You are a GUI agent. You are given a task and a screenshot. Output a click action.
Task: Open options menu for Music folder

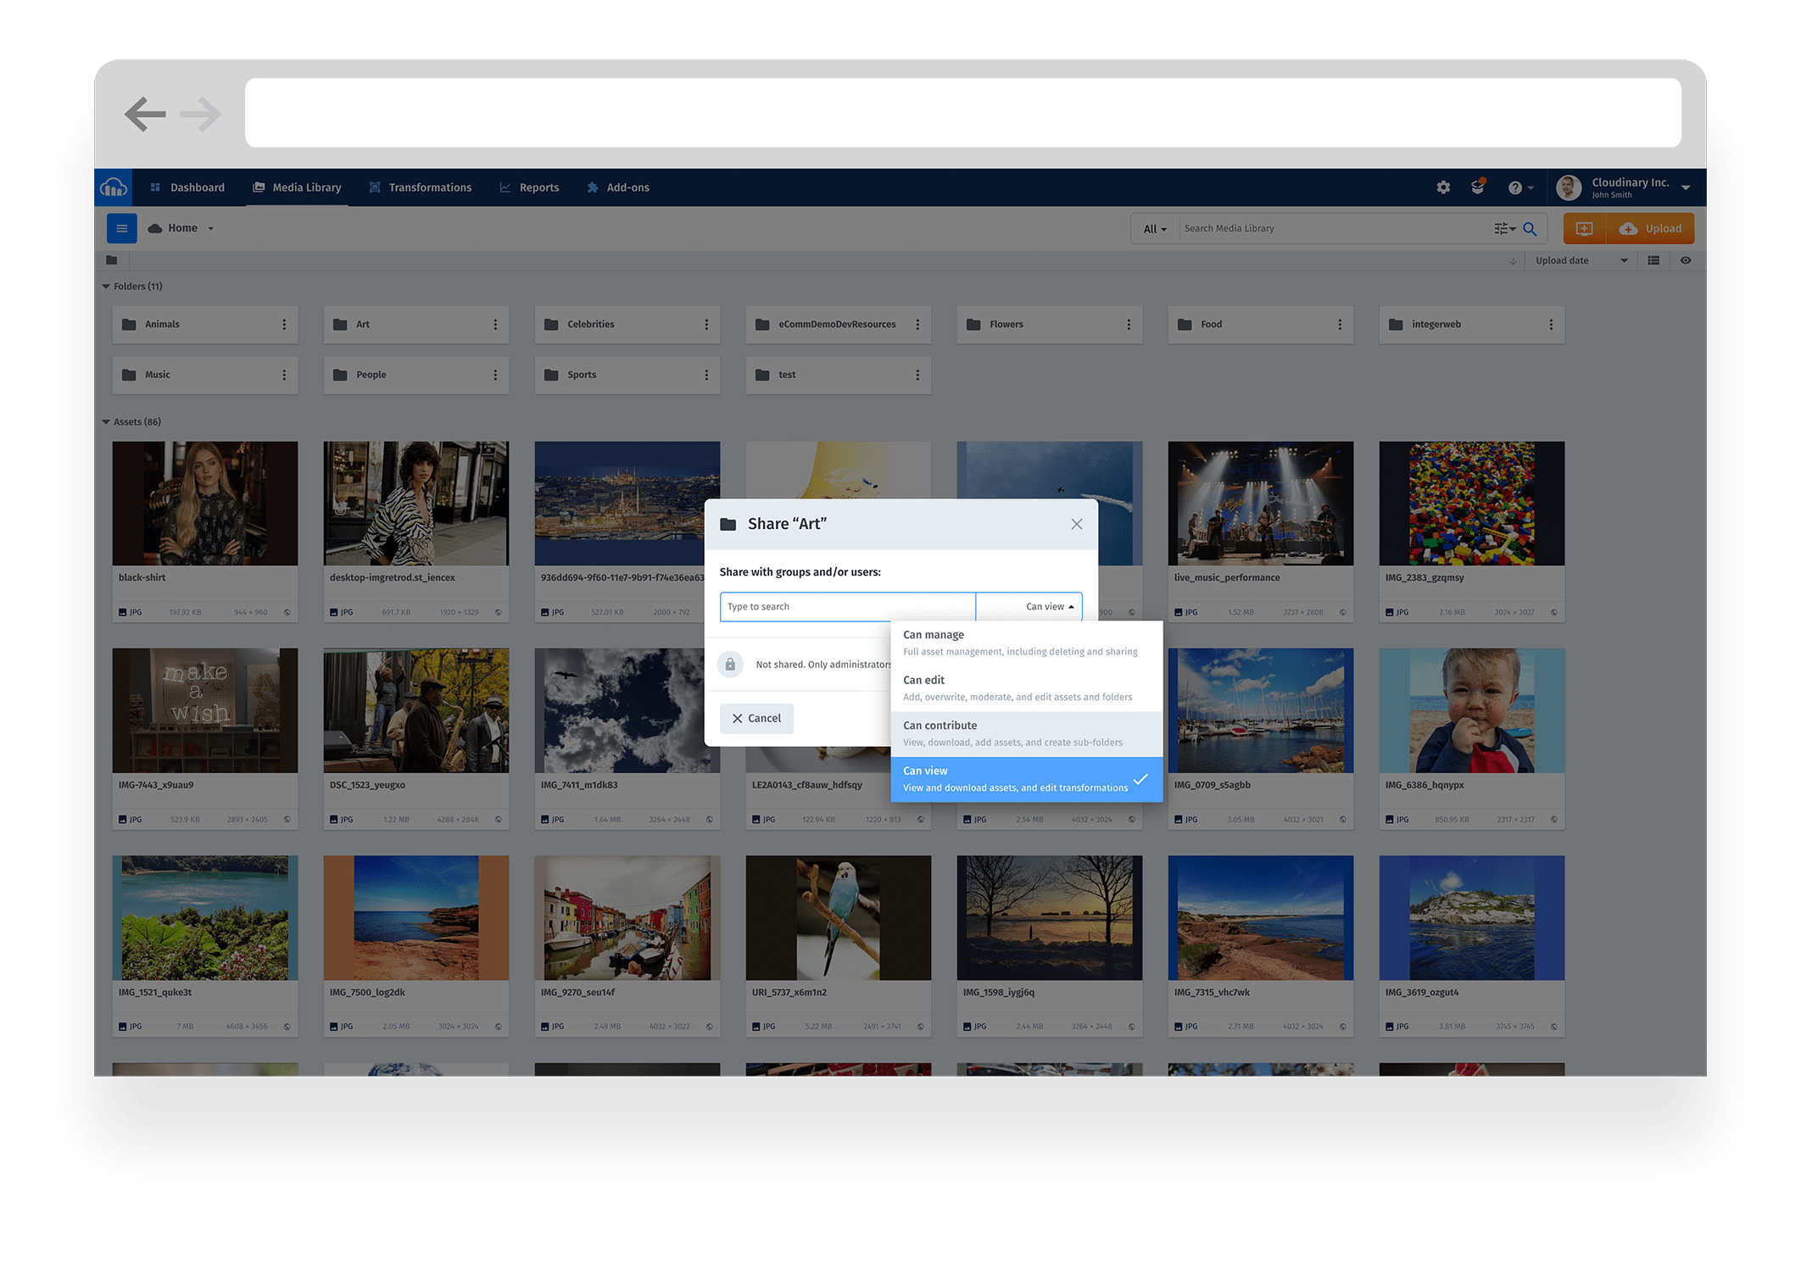pos(284,375)
